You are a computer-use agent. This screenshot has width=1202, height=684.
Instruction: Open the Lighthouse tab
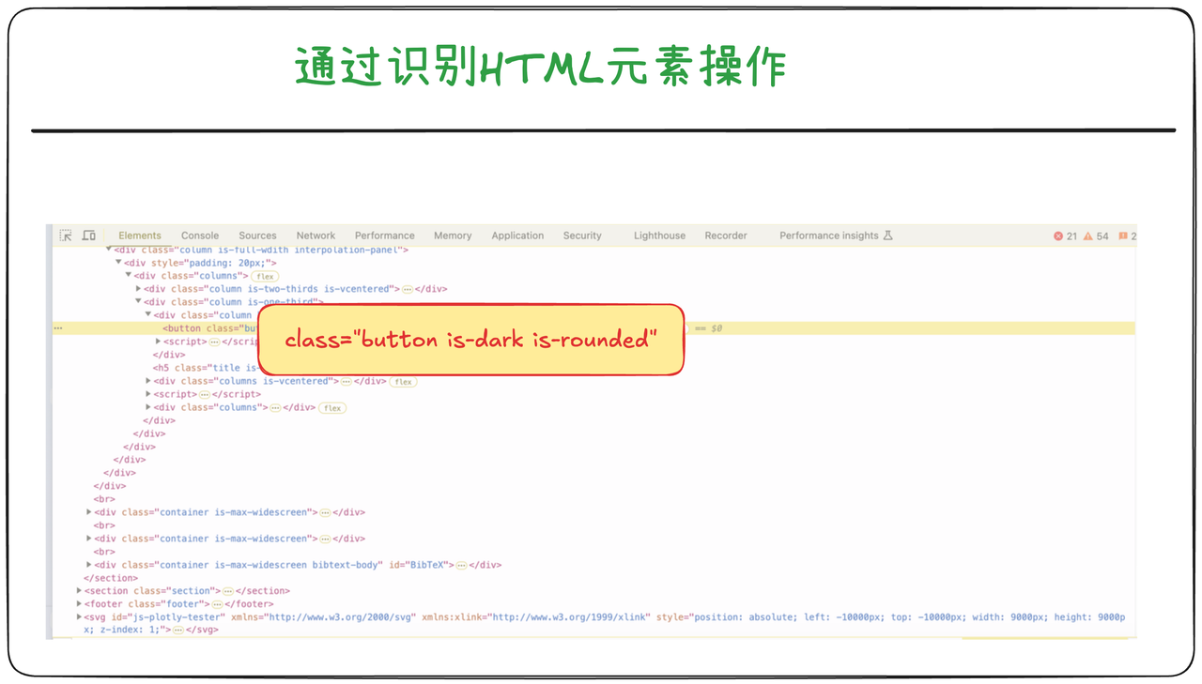[659, 236]
